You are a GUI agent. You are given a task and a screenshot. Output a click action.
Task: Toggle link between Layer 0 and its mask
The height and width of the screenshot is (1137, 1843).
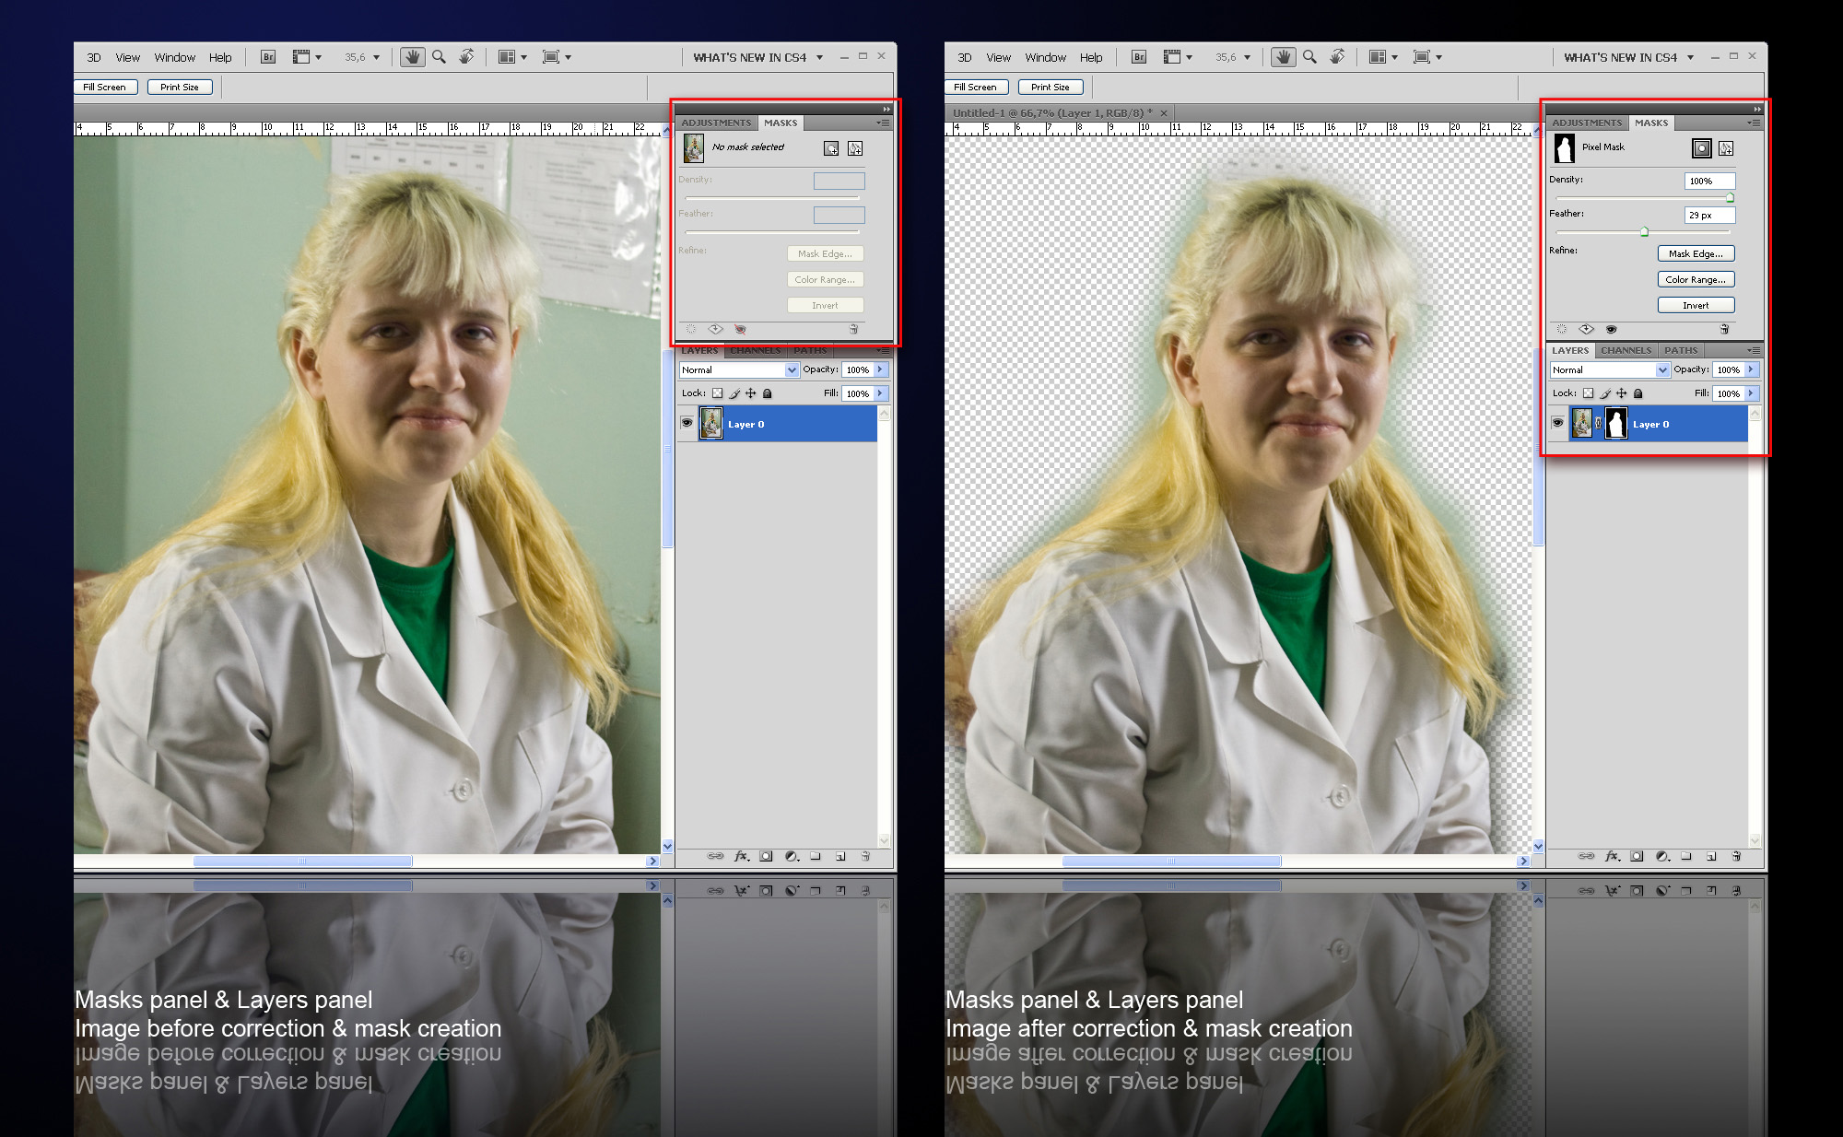(1599, 424)
